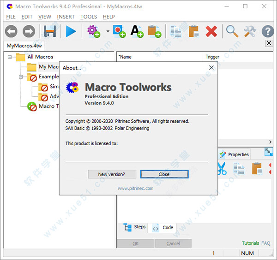Viewport: 277px width, 260px height.
Task: Open search with the magnifier icon
Action: pyautogui.click(x=232, y=31)
